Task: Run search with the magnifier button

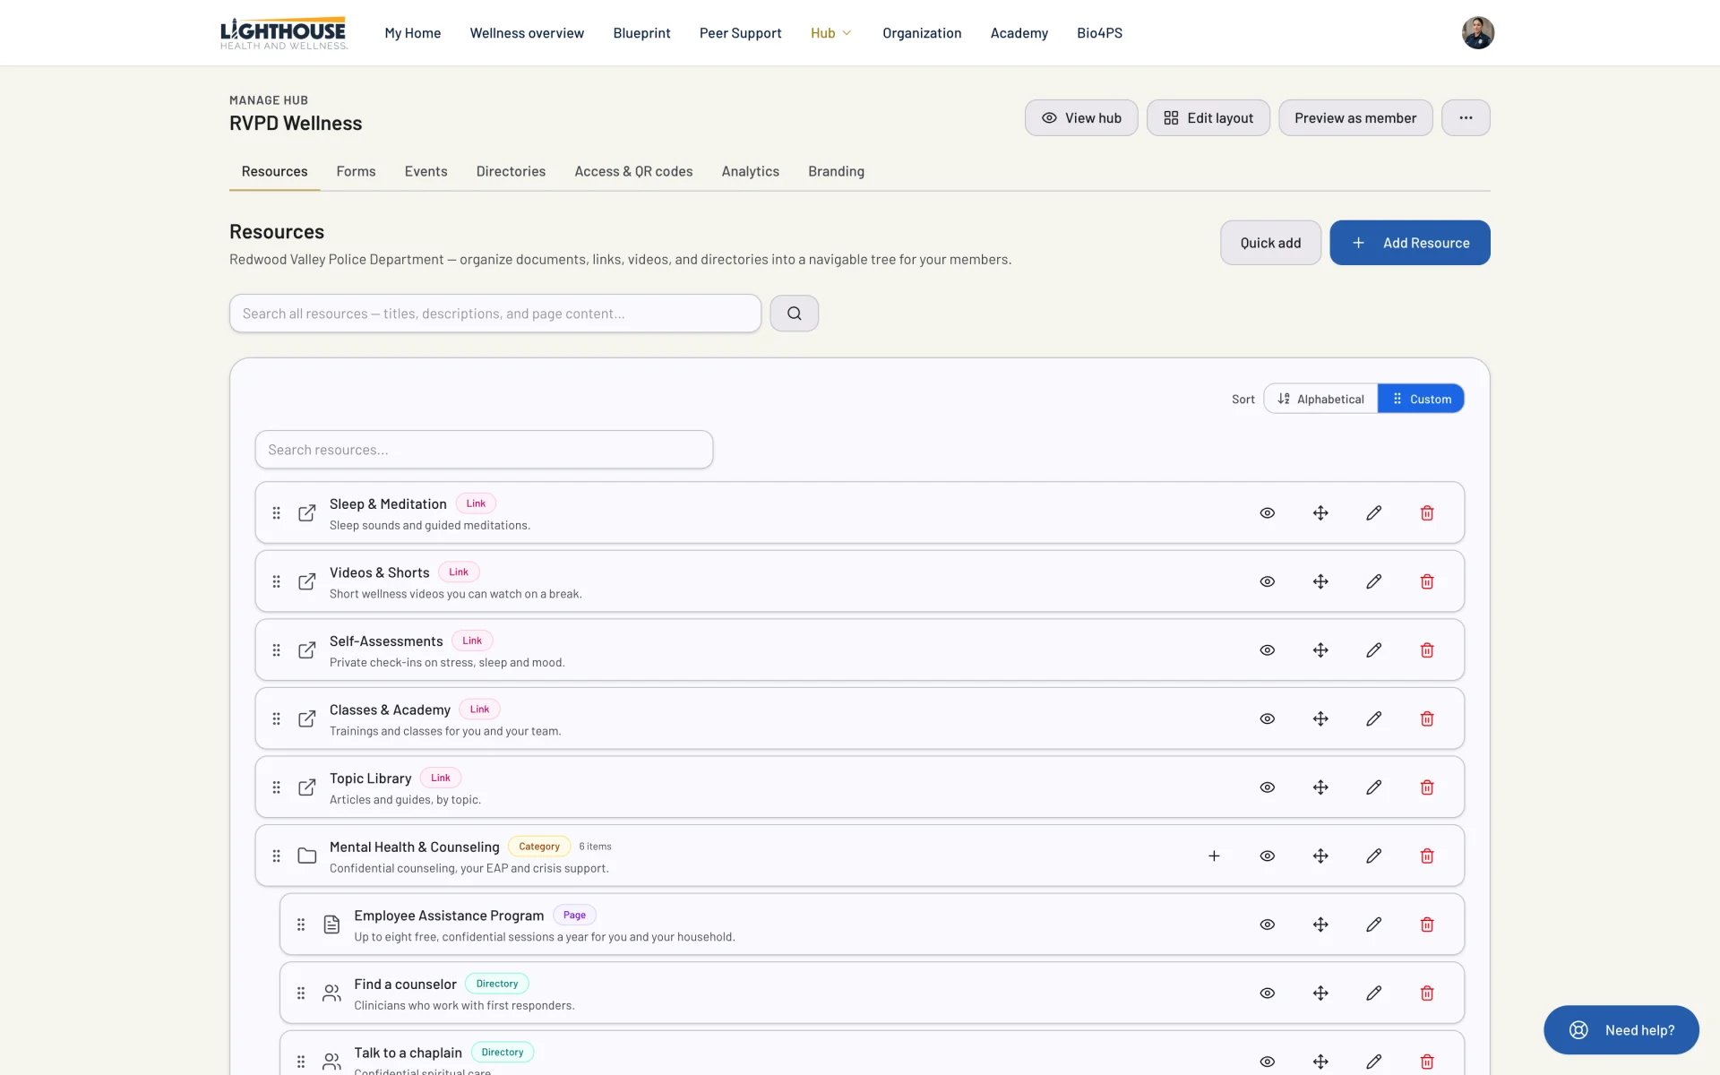Action: pos(794,314)
